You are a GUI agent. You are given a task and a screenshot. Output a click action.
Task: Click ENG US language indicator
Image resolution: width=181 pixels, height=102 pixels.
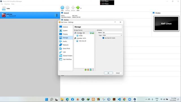157,99
